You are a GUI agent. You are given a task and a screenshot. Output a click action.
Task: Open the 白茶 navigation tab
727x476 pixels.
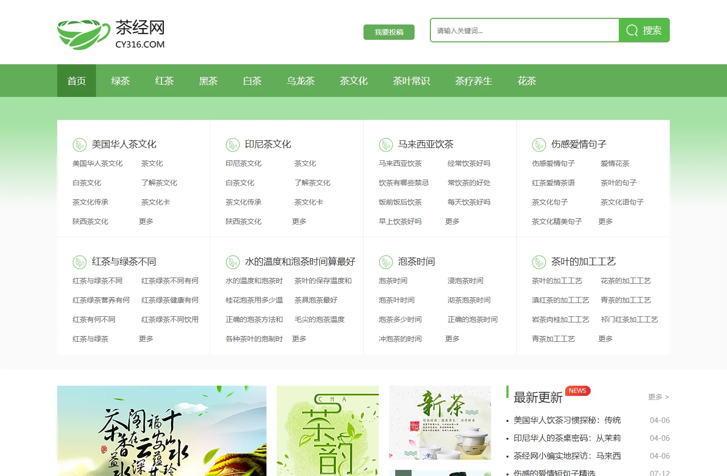252,81
